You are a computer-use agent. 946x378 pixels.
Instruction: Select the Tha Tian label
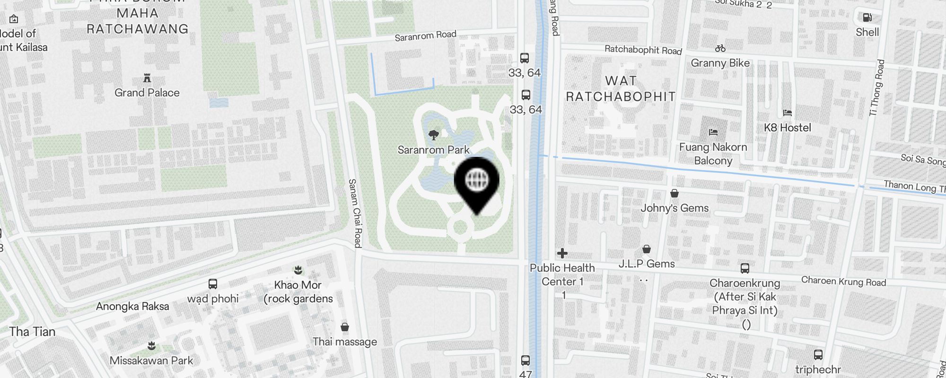point(32,332)
